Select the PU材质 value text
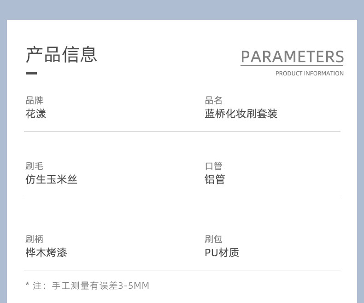 [x=222, y=252]
